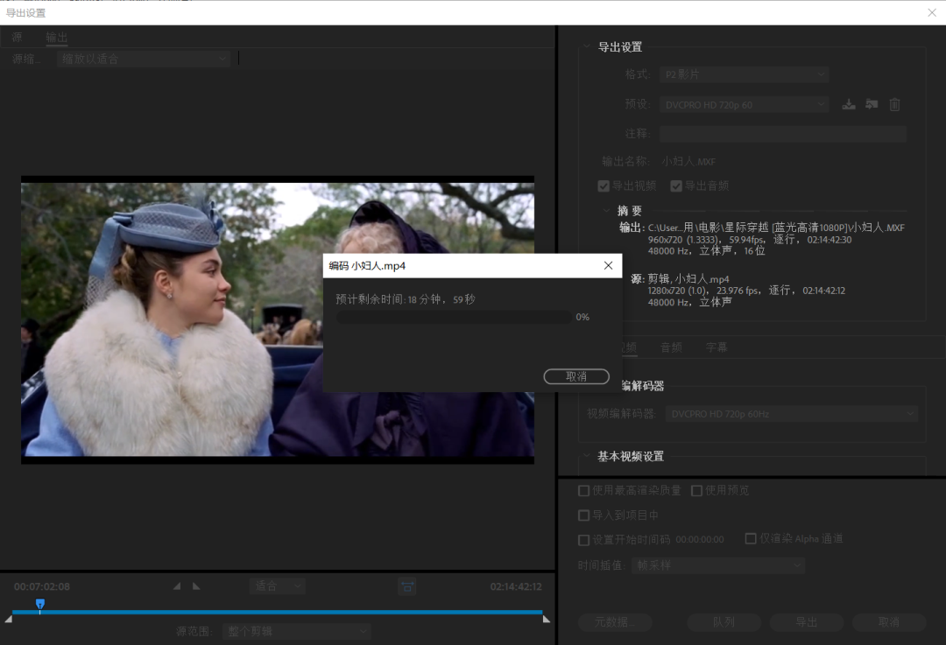
Task: Collapse the 导出设置 section
Action: (586, 46)
